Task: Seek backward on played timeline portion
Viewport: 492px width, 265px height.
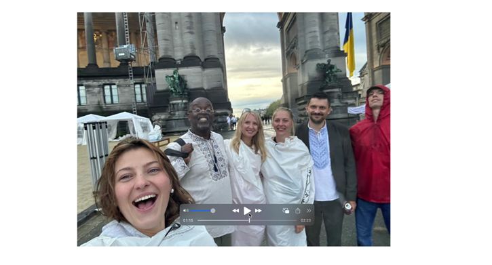Action: (x=223, y=220)
